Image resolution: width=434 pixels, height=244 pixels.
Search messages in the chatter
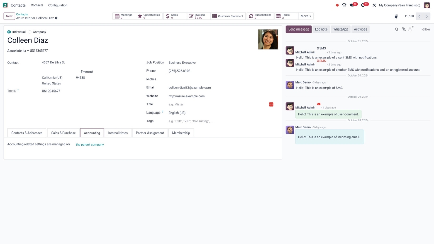397,29
